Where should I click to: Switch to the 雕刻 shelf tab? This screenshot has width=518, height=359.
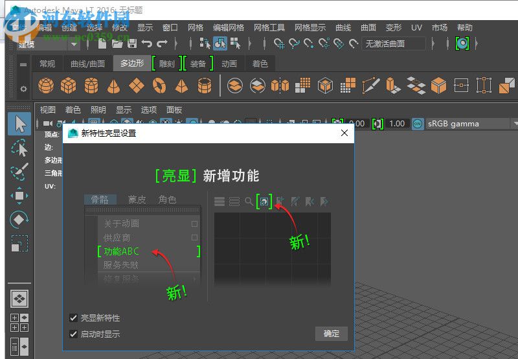pos(166,64)
